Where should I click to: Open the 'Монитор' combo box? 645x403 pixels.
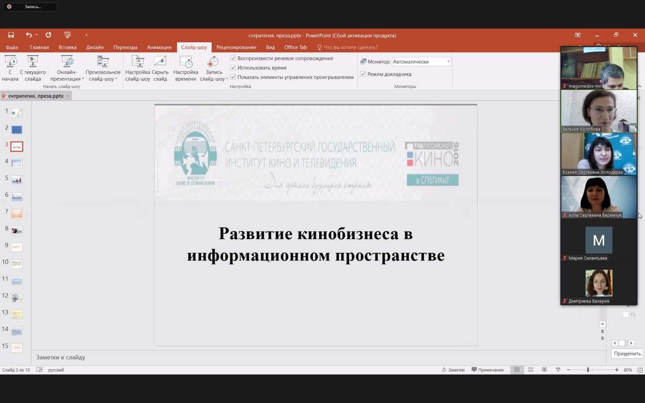pyautogui.click(x=421, y=61)
